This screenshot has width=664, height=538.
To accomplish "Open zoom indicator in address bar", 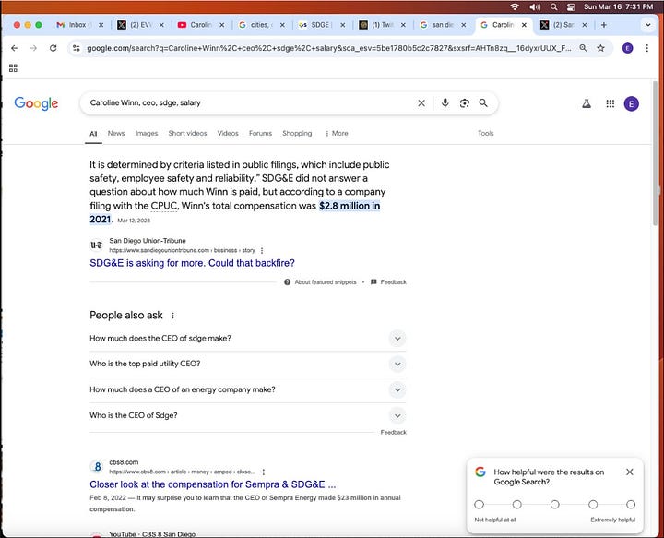I will (583, 48).
